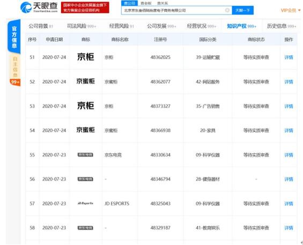Open the 历史信息 tab
This screenshot has width=303, height=245.
click(x=282, y=26)
